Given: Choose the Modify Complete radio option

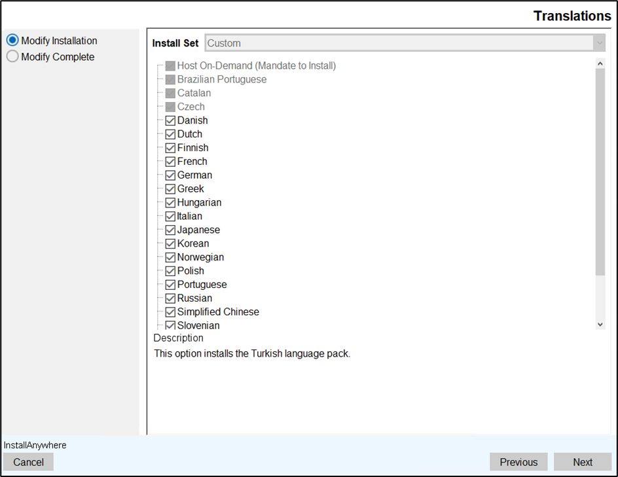Looking at the screenshot, I should point(12,57).
